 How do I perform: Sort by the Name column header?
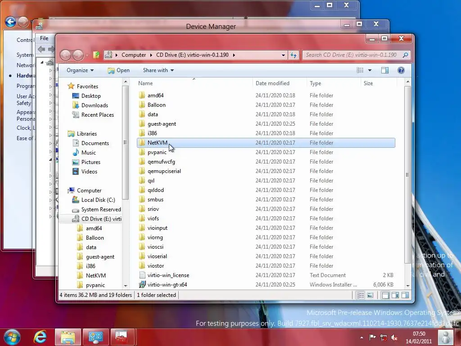coord(194,83)
